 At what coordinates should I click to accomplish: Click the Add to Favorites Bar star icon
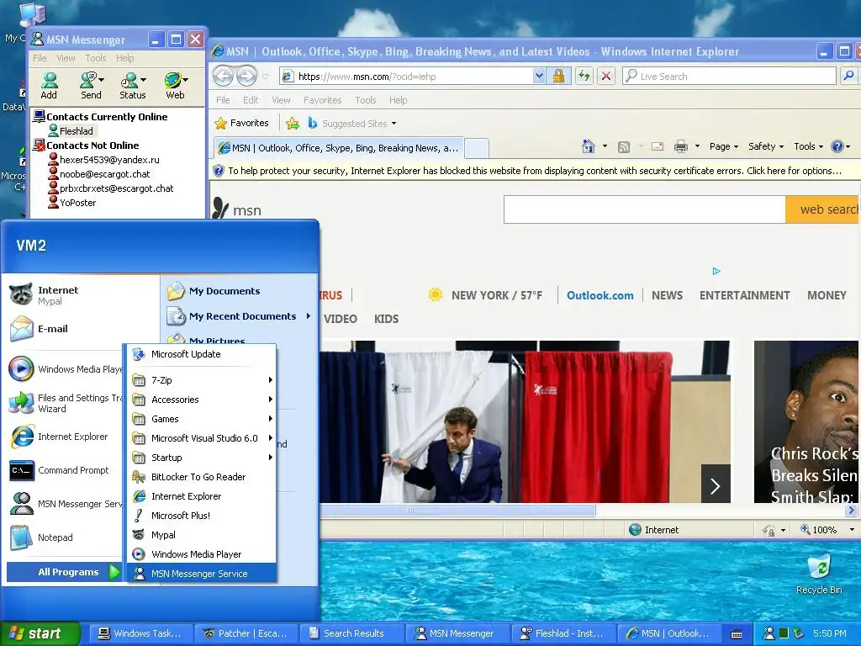tap(293, 123)
